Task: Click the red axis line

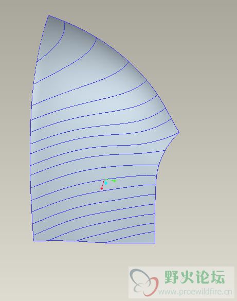Action: tap(103, 184)
